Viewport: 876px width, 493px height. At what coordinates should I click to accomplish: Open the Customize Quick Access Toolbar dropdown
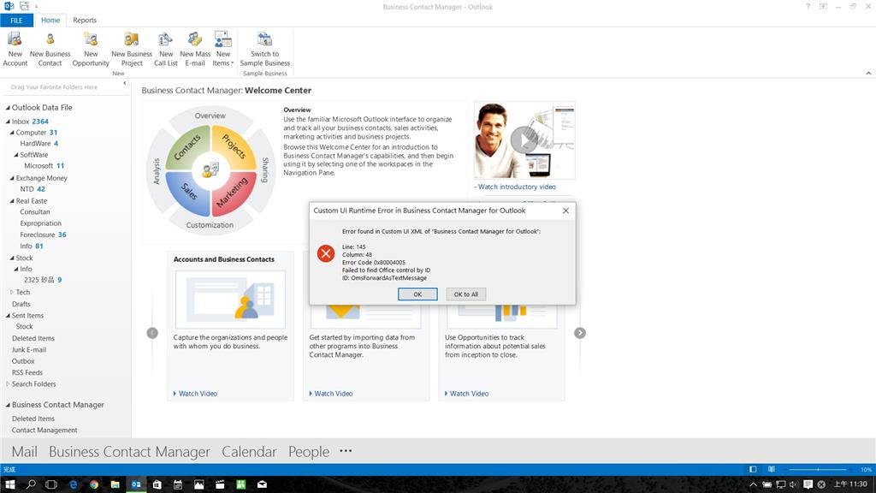37,6
